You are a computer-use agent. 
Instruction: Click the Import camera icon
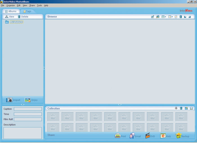tap(9, 100)
